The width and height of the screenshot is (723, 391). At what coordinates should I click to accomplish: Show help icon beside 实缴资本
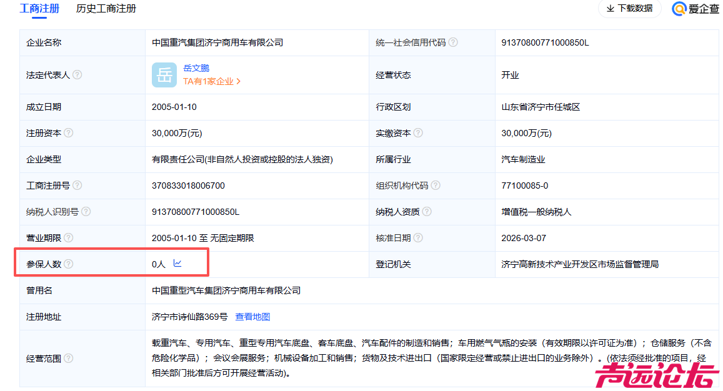coord(418,133)
